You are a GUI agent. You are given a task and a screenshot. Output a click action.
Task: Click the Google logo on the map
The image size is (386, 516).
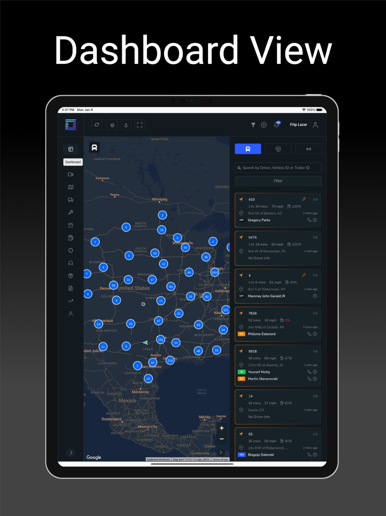pyautogui.click(x=94, y=457)
